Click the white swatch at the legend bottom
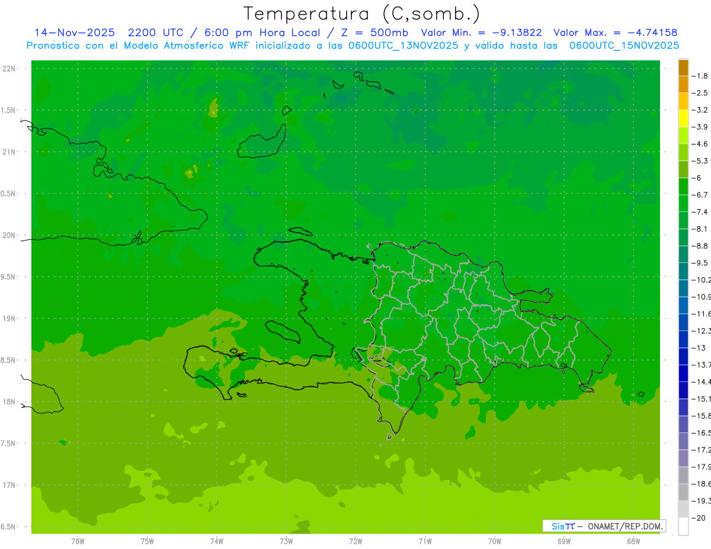The height and width of the screenshot is (549, 711). point(684,526)
